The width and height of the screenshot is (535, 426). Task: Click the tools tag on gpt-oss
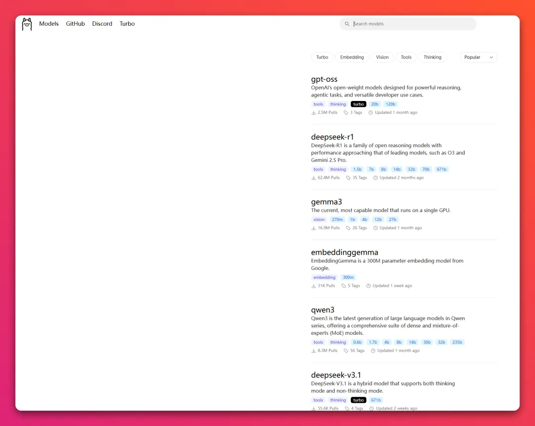[x=319, y=105]
